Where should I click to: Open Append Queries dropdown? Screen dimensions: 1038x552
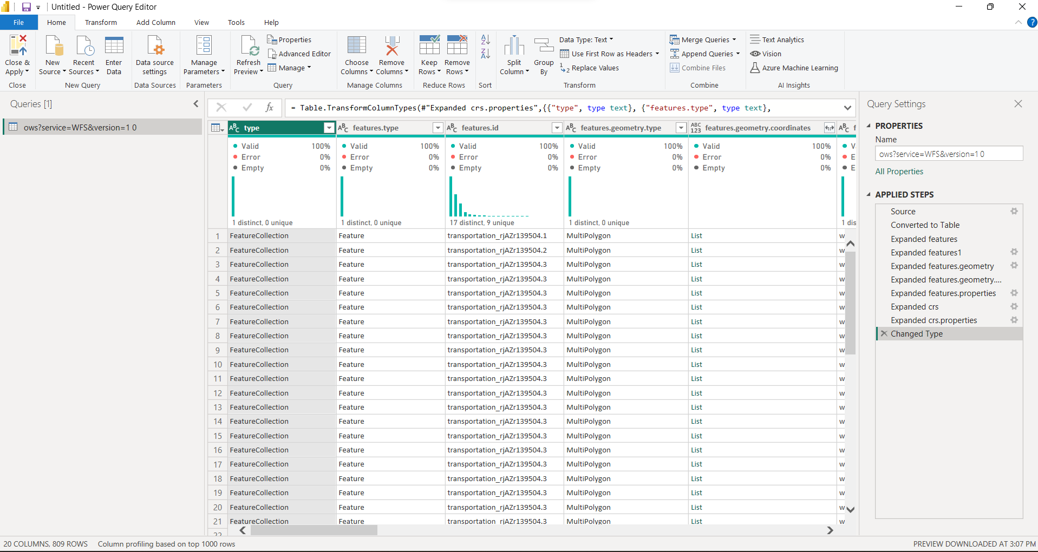pos(705,54)
